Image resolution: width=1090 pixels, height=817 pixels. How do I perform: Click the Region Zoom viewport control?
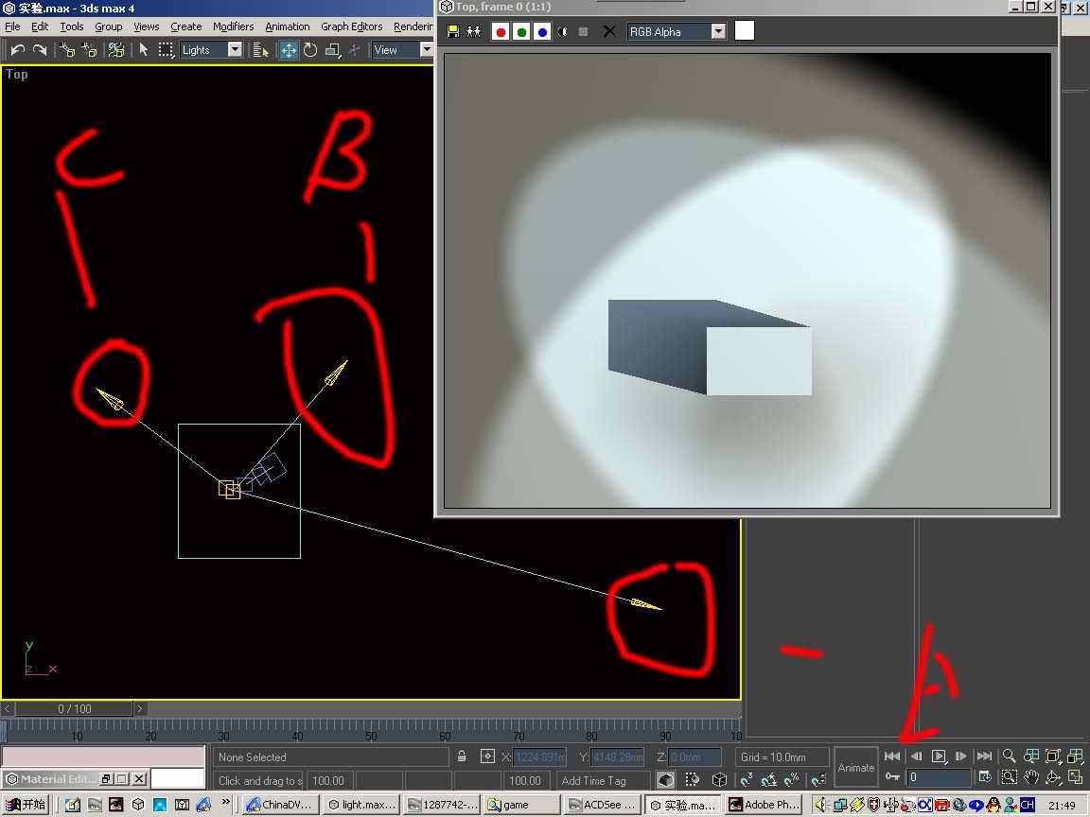coord(1009,777)
